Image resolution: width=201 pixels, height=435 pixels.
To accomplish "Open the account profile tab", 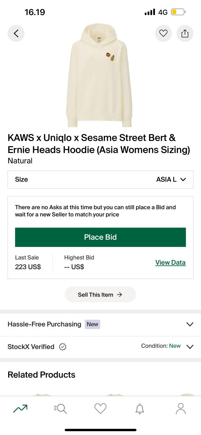I will pos(181,408).
